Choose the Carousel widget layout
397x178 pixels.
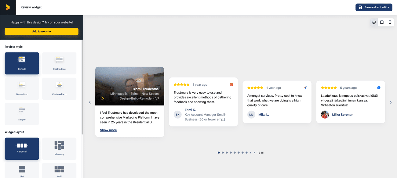point(22,149)
